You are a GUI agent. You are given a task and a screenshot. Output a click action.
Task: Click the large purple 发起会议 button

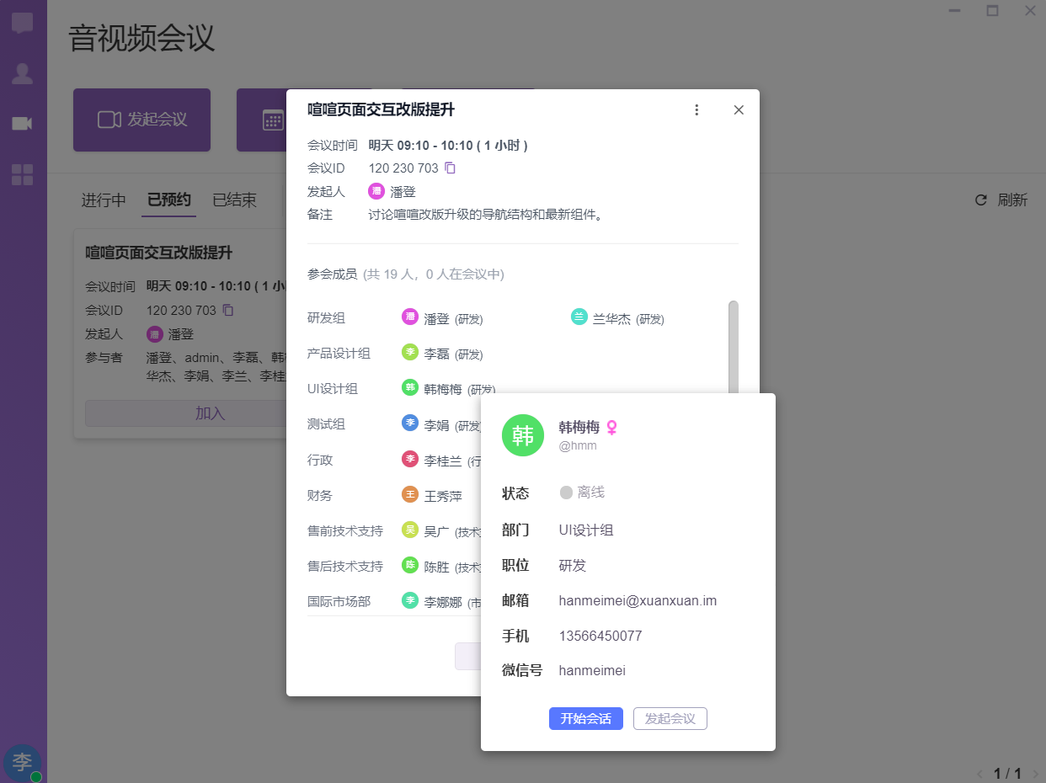[x=141, y=120]
